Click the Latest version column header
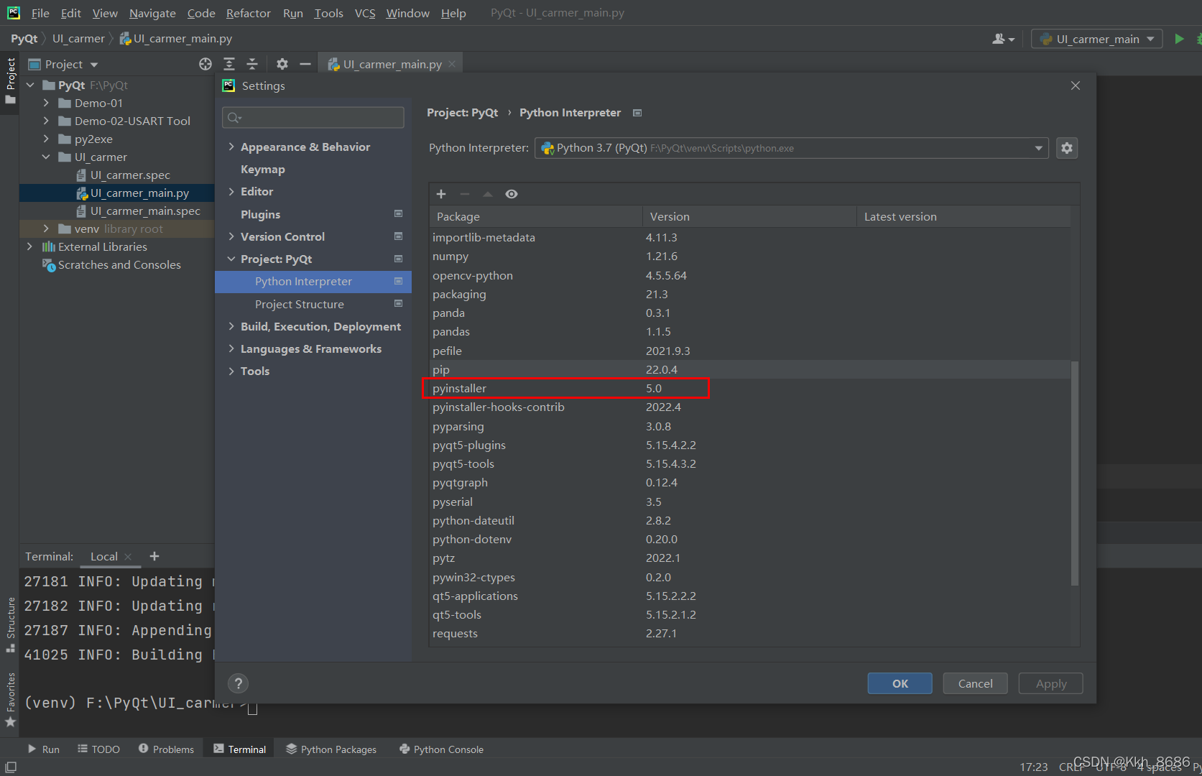The height and width of the screenshot is (776, 1202). [963, 216]
